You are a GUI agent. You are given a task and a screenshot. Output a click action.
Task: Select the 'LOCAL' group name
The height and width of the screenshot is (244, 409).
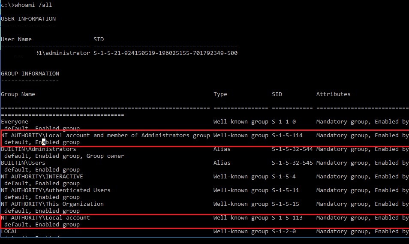pyautogui.click(x=9, y=232)
